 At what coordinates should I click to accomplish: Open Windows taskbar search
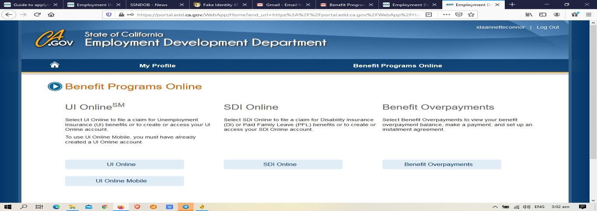click(23, 207)
